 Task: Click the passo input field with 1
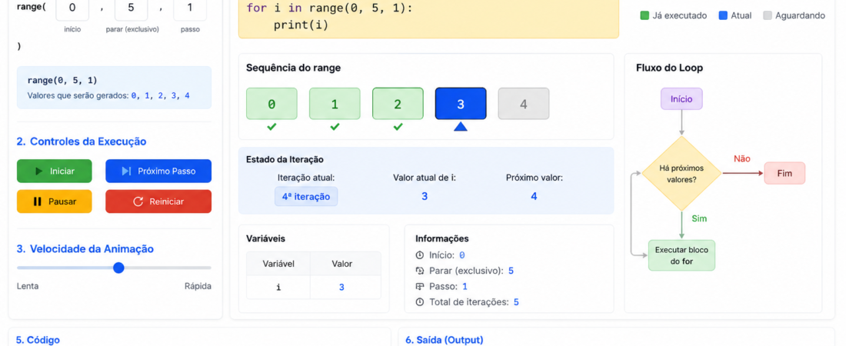(x=190, y=9)
